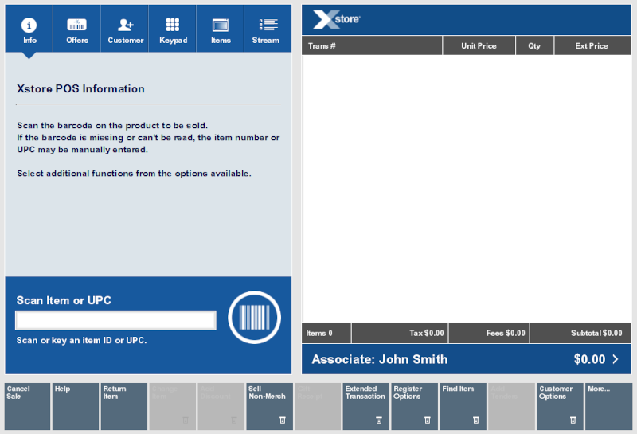Click the submenu icon on Customer Options

coord(573,420)
